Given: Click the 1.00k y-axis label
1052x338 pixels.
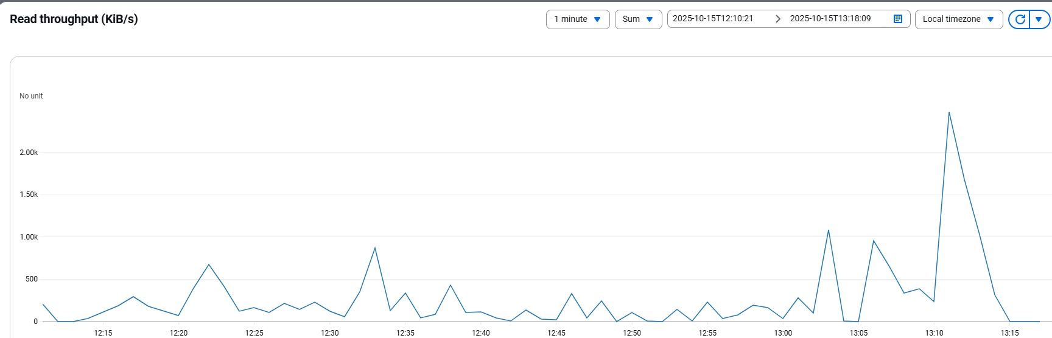Looking at the screenshot, I should coord(29,237).
